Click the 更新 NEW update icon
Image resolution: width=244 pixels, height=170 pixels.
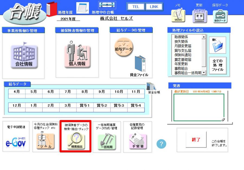click(x=200, y=16)
